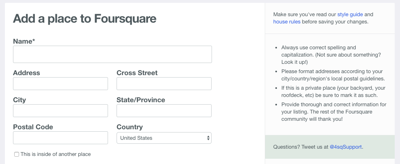The height and width of the screenshot is (164, 400).
Task: Click the Country dropdown arrow indicator
Action: (208, 138)
